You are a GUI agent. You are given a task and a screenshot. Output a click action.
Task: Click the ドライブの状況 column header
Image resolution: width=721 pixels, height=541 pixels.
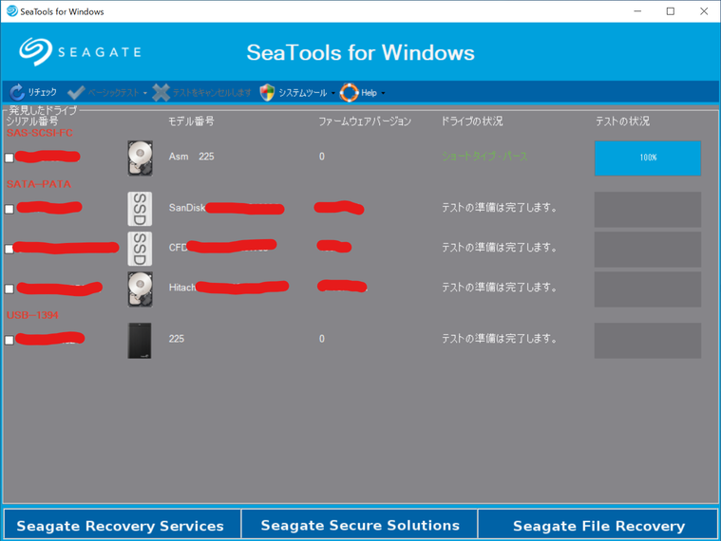[x=472, y=121]
